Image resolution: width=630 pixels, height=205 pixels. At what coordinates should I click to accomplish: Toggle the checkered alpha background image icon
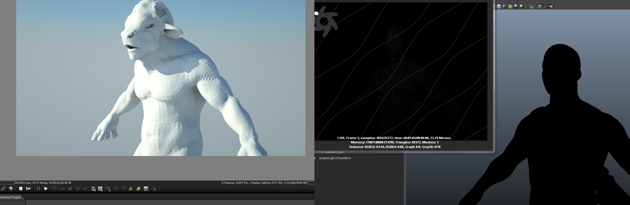coord(146,189)
